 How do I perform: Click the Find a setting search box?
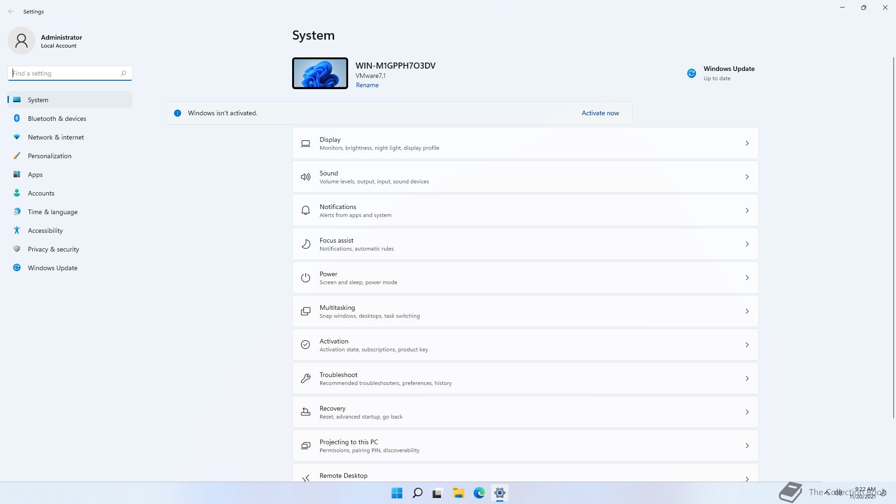[70, 73]
